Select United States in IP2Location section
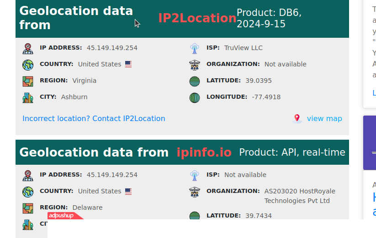The height and width of the screenshot is (238, 376). click(100, 64)
